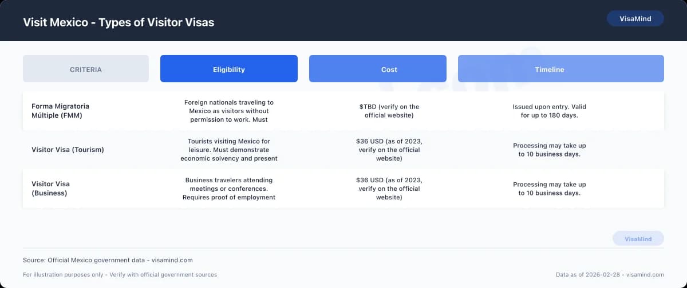Click the FMM eligibility description text
The image size is (687, 288).
tap(229, 111)
